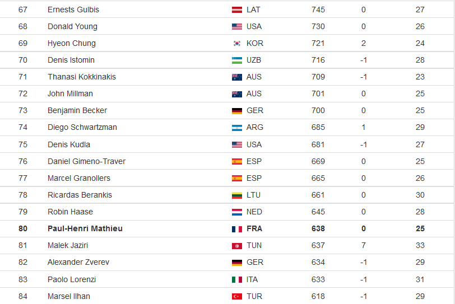Open Diego Schwartzman profile link

(82, 127)
